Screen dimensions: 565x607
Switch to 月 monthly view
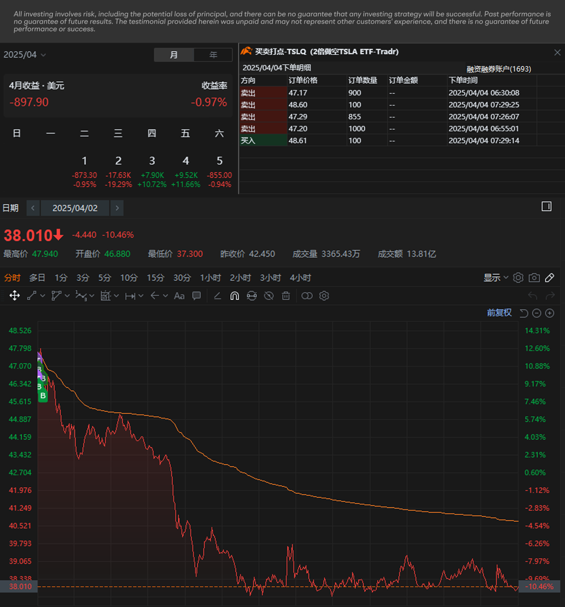pos(174,55)
